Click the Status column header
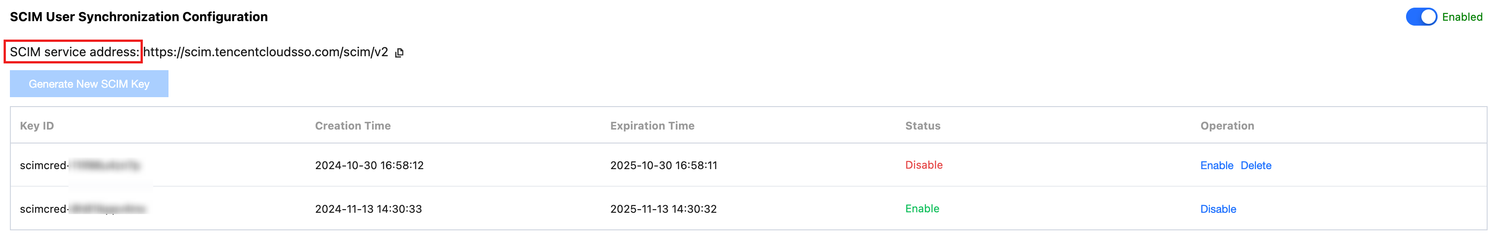1493x233 pixels. (x=923, y=125)
